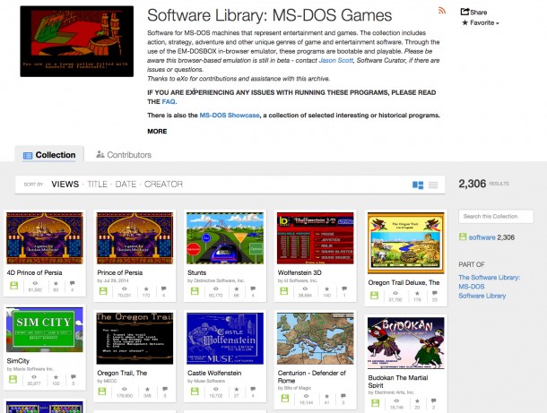547x413 pixels.
Task: Open the SIM CITY thumbnail image
Action: (45, 330)
